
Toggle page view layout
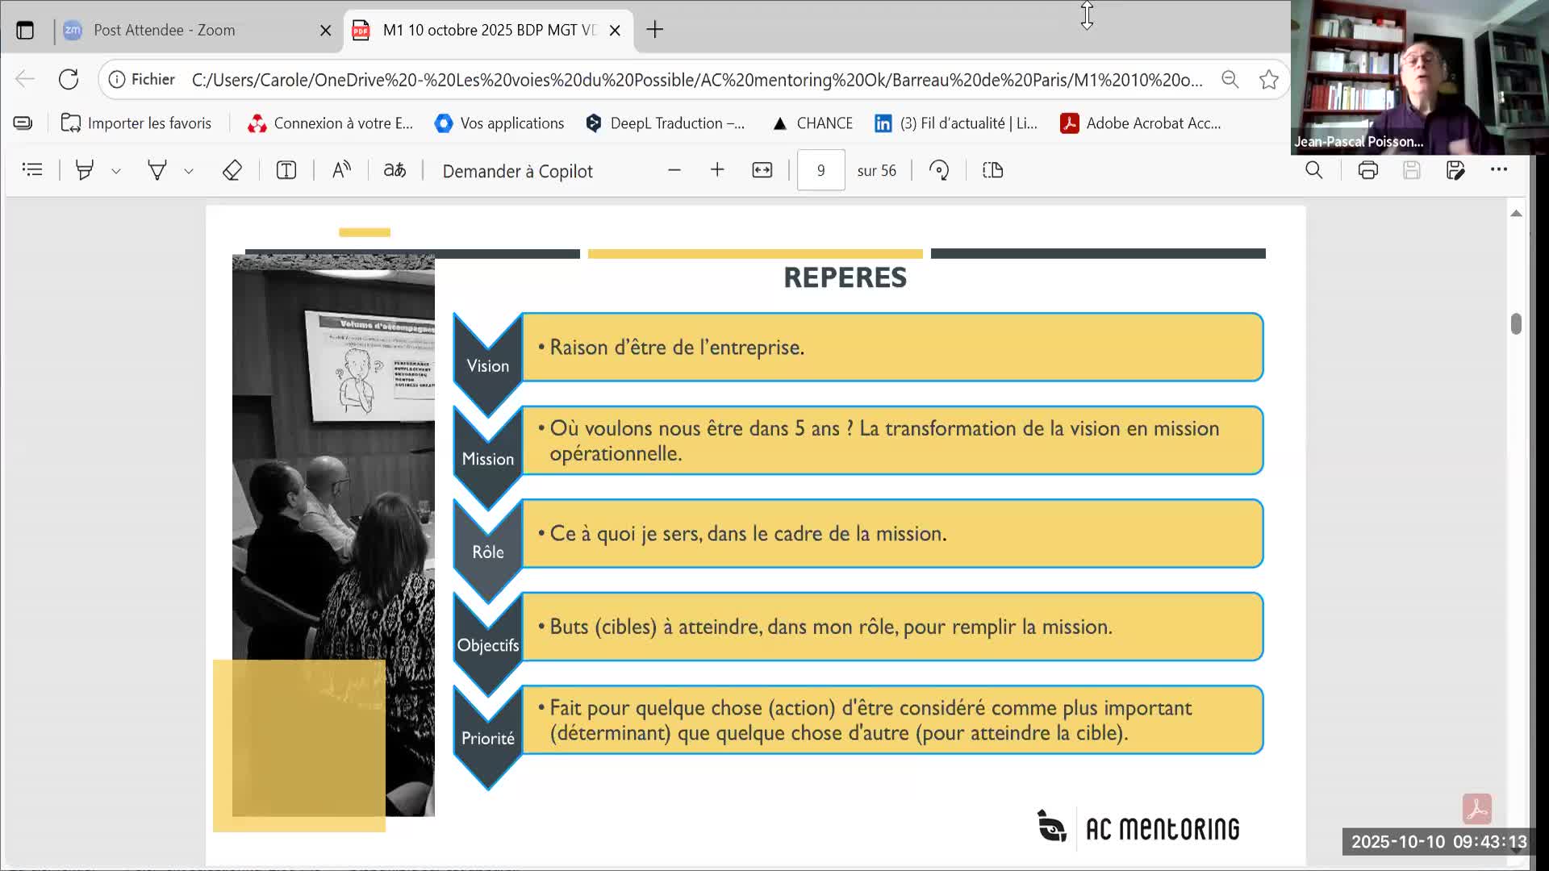[x=992, y=170]
